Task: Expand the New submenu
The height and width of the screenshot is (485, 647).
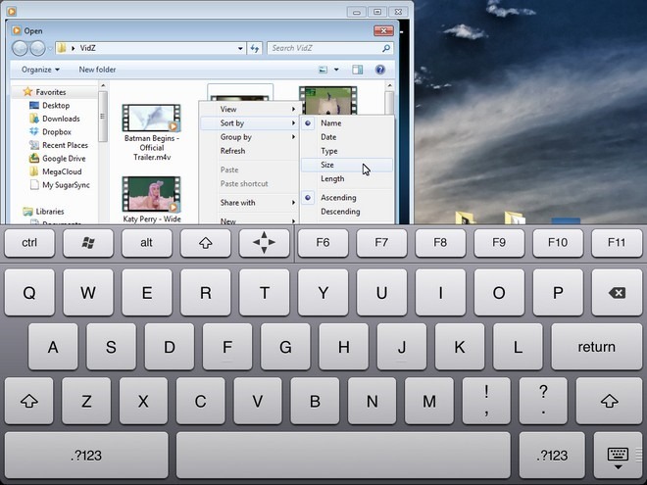Action: (249, 220)
